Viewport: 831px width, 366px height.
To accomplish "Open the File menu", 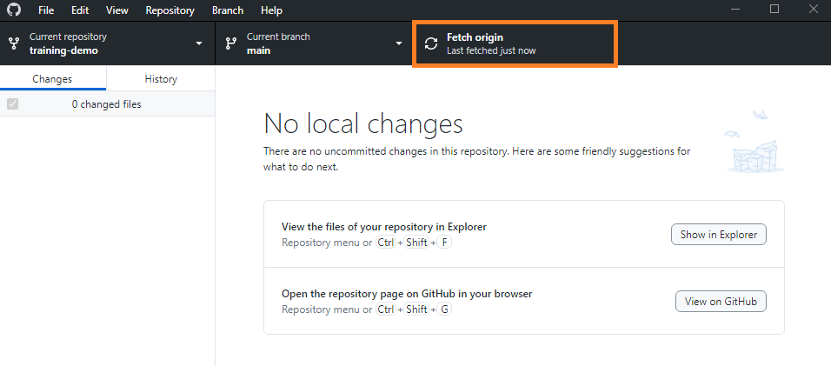I will click(x=46, y=10).
